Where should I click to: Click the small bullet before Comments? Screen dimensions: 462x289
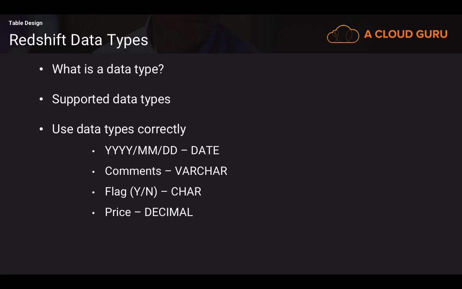click(93, 172)
